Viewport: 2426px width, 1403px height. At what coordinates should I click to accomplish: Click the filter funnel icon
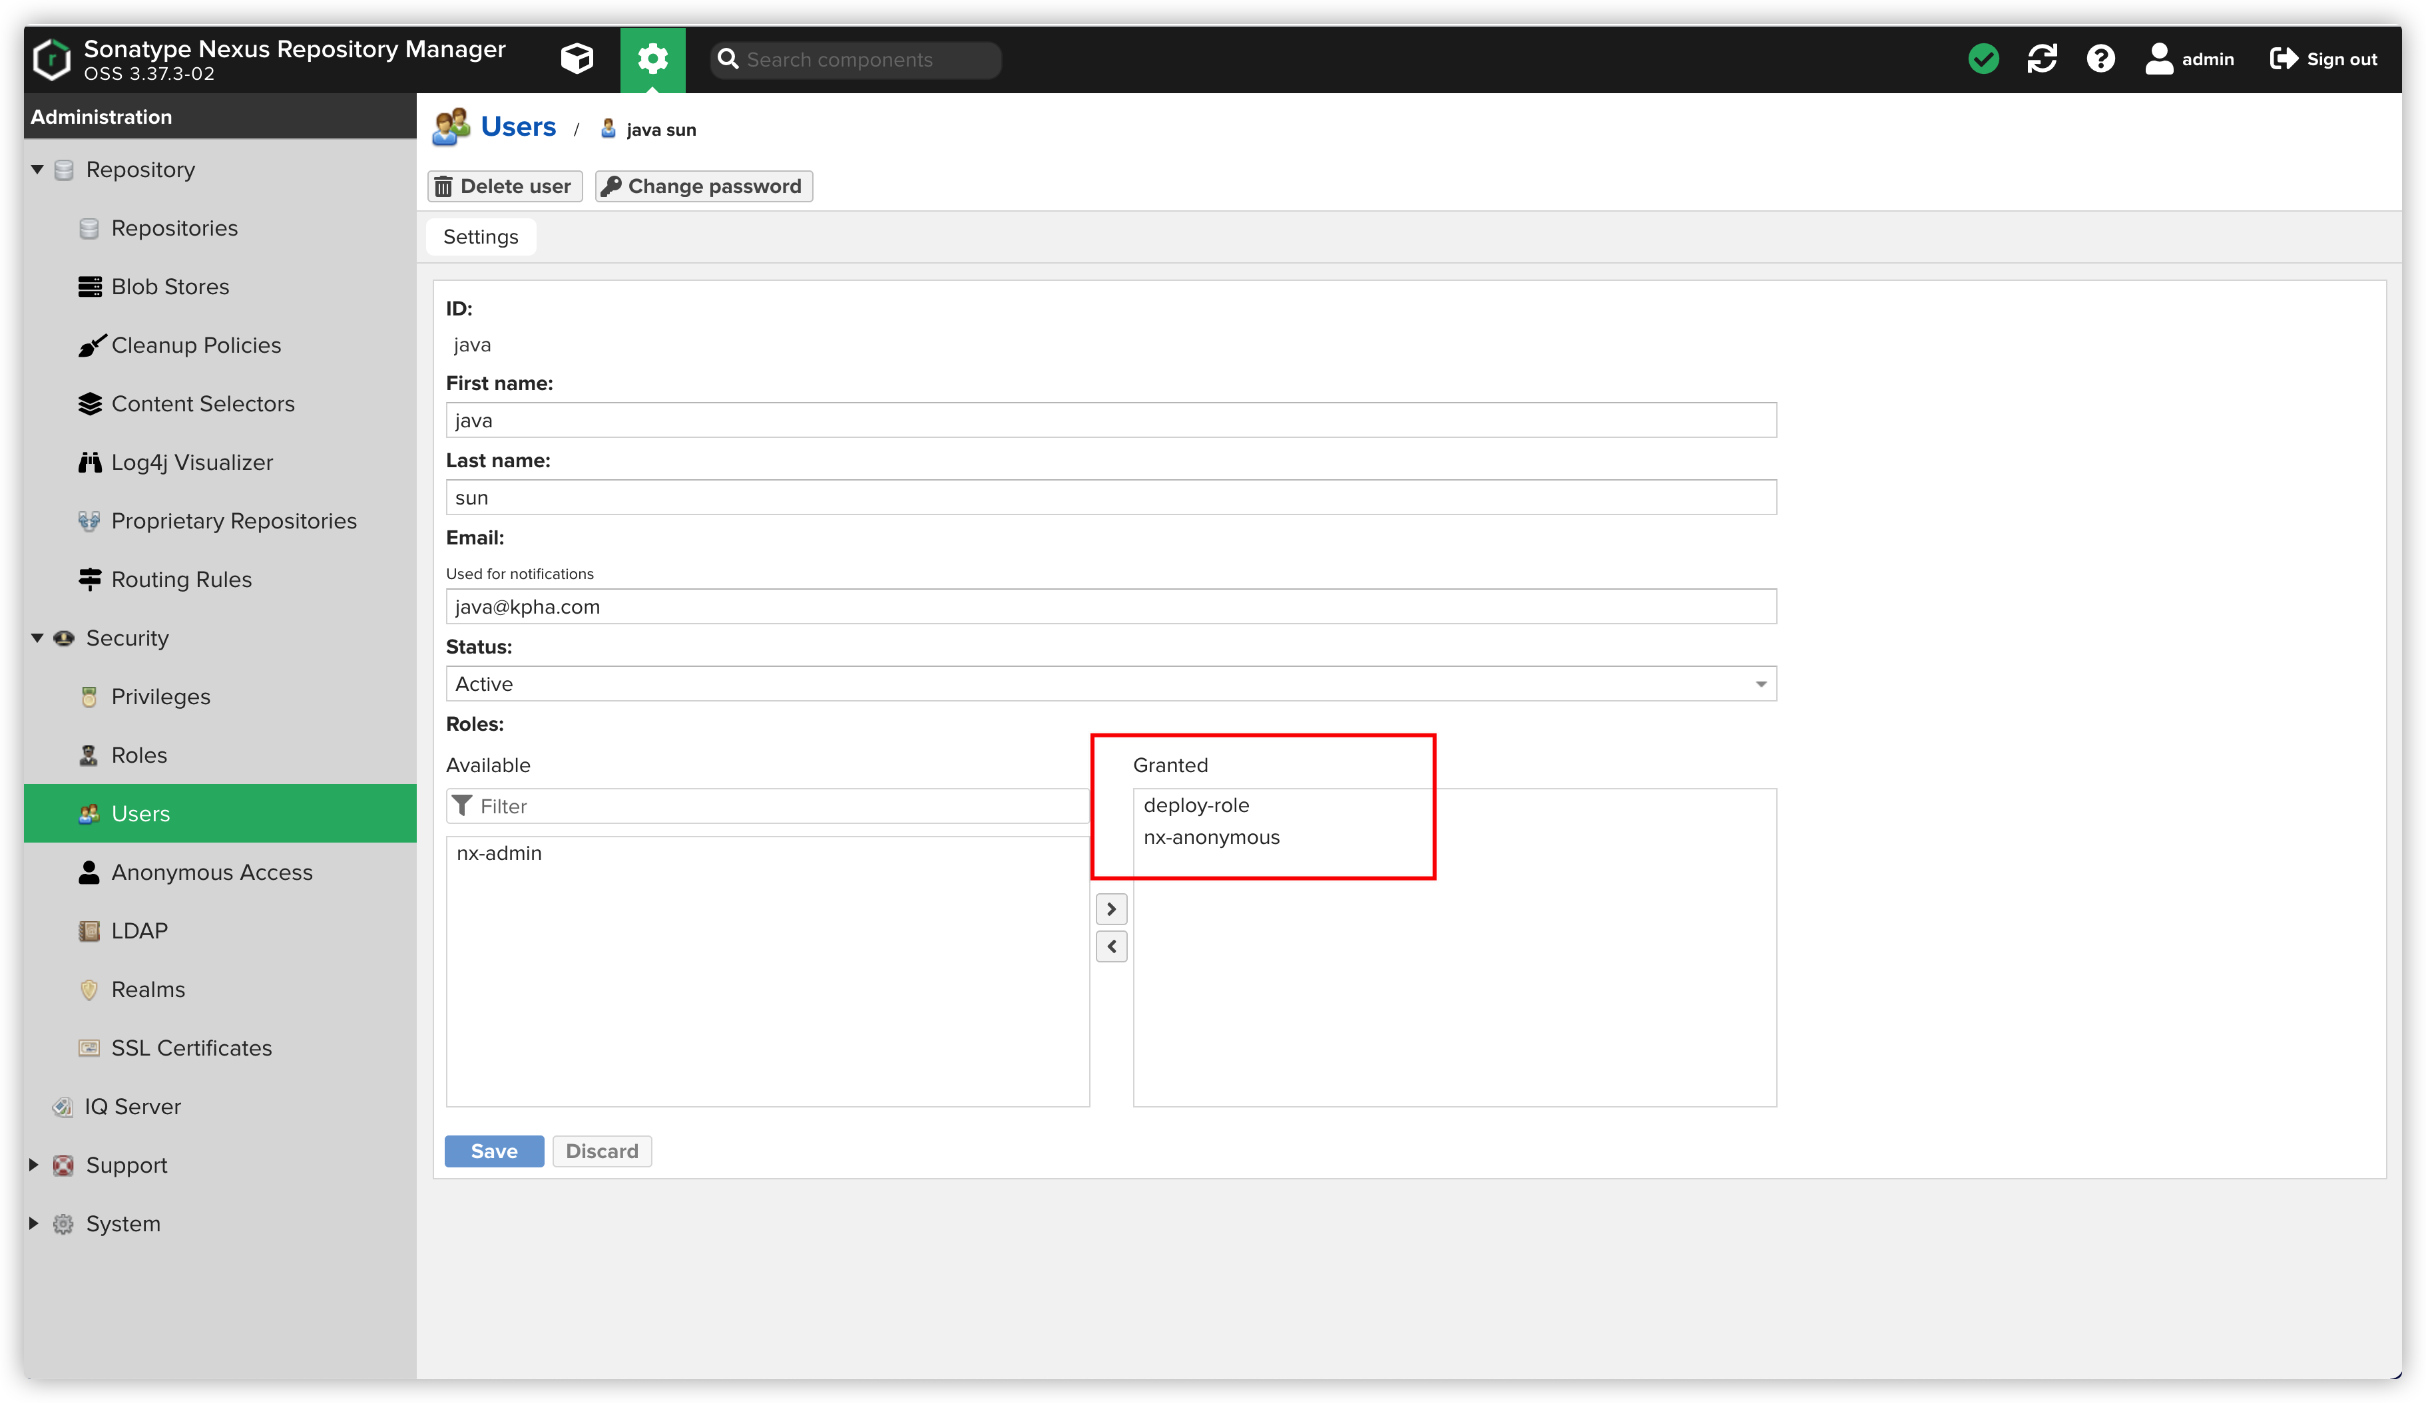pyautogui.click(x=462, y=805)
